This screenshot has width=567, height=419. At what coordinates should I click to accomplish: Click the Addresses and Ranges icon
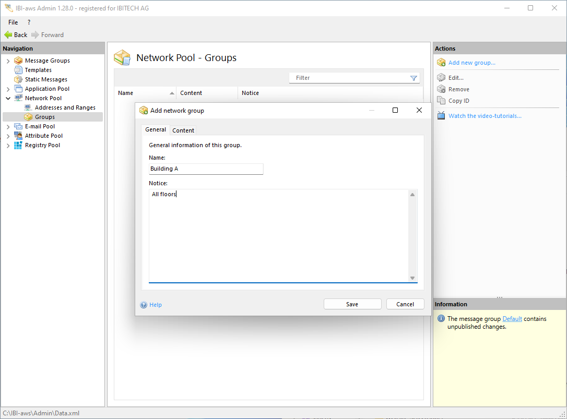[x=28, y=107]
